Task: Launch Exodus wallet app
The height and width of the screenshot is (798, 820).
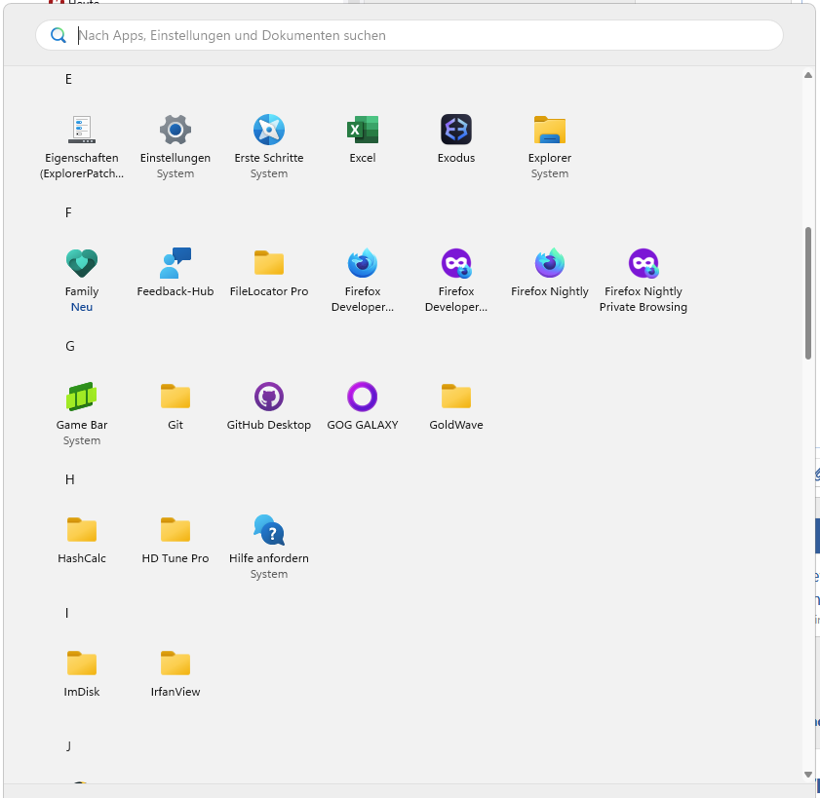Action: (x=456, y=139)
